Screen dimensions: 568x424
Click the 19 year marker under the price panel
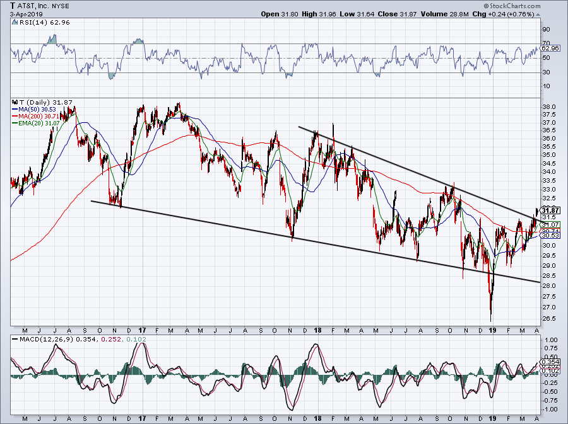tap(492, 330)
